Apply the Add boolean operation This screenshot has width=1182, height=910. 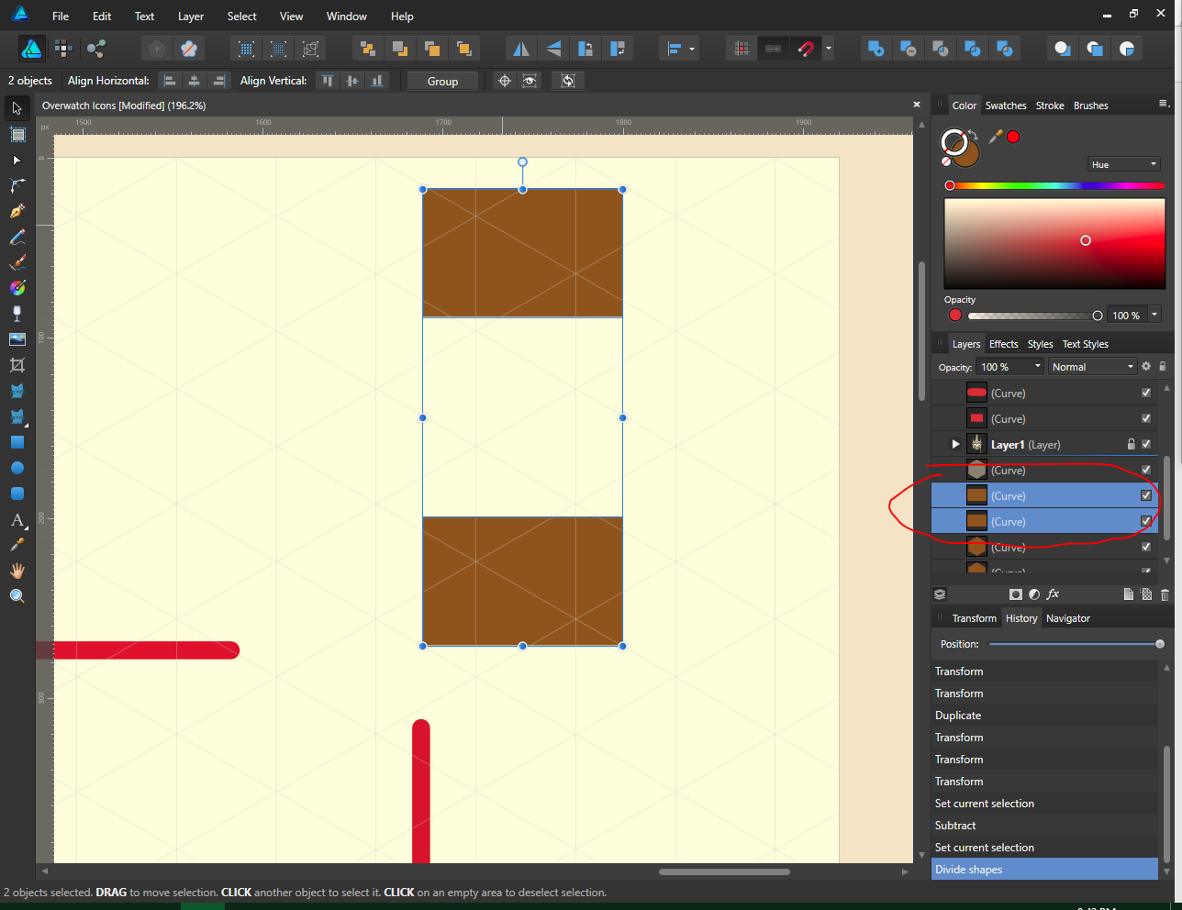[875, 49]
